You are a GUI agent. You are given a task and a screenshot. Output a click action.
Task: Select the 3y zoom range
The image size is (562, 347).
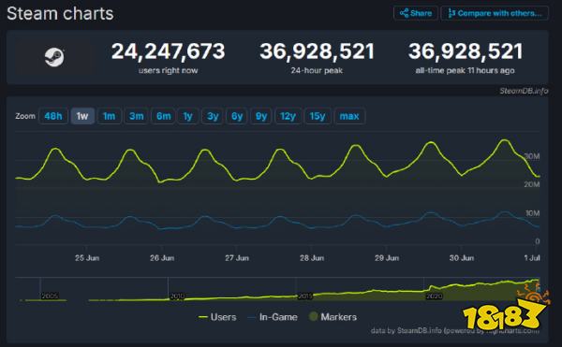(x=213, y=116)
